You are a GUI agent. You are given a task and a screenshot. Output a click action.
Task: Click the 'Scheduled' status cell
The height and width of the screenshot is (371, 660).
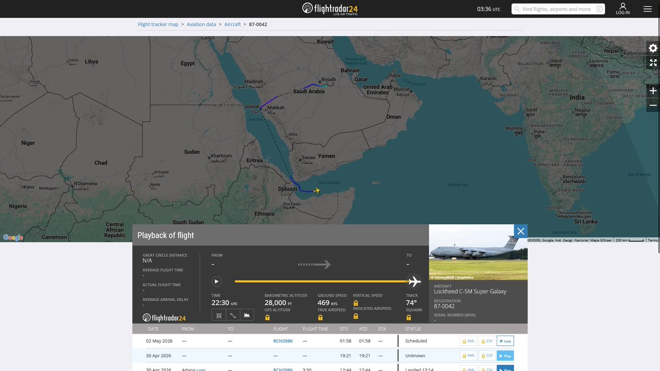pyautogui.click(x=416, y=341)
